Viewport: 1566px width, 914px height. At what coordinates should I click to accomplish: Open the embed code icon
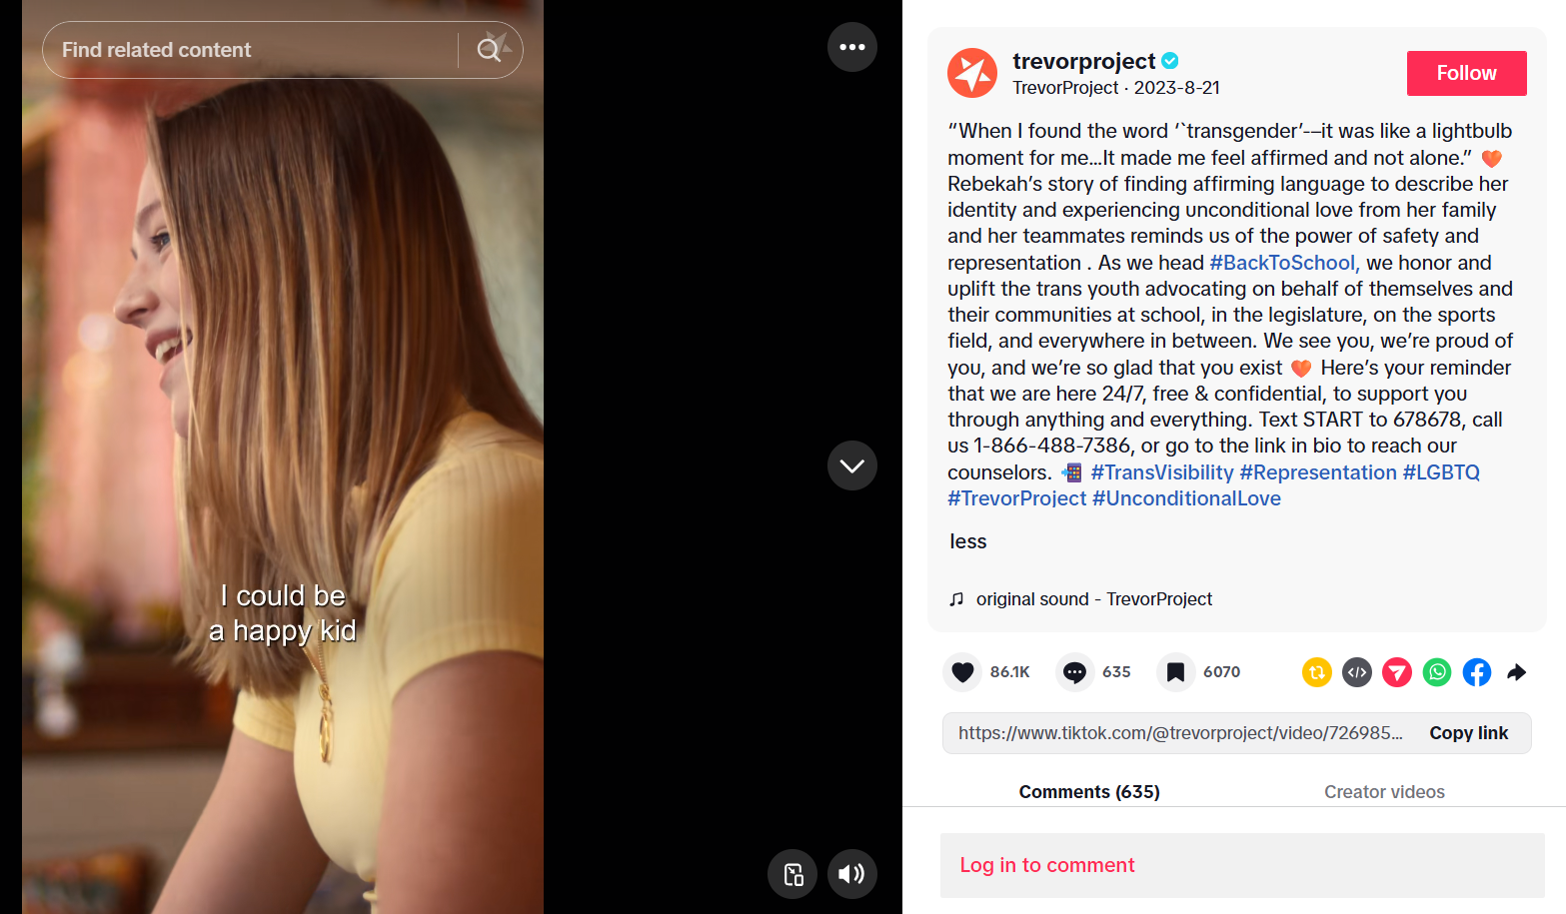1357,672
